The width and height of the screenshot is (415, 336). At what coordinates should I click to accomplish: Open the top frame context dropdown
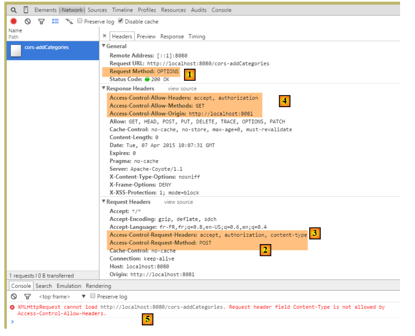coord(84,296)
